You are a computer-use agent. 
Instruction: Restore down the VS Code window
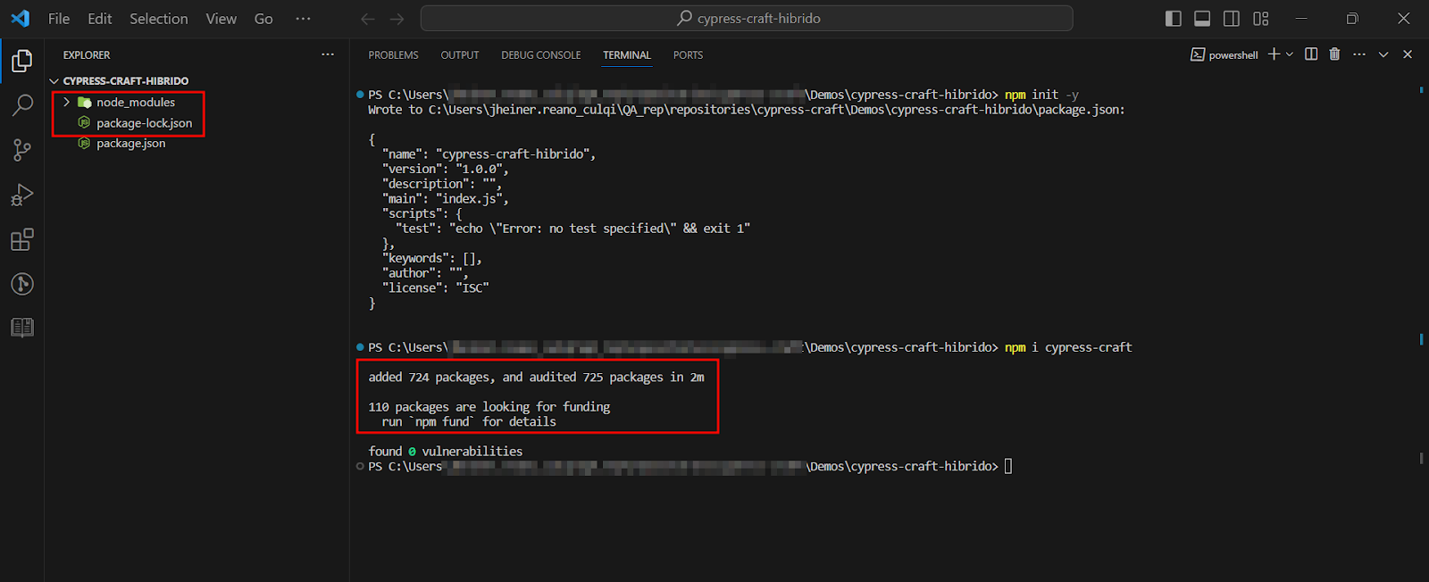tap(1352, 19)
